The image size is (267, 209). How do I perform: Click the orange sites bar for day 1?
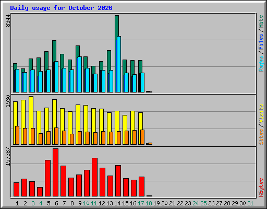tap(17, 135)
